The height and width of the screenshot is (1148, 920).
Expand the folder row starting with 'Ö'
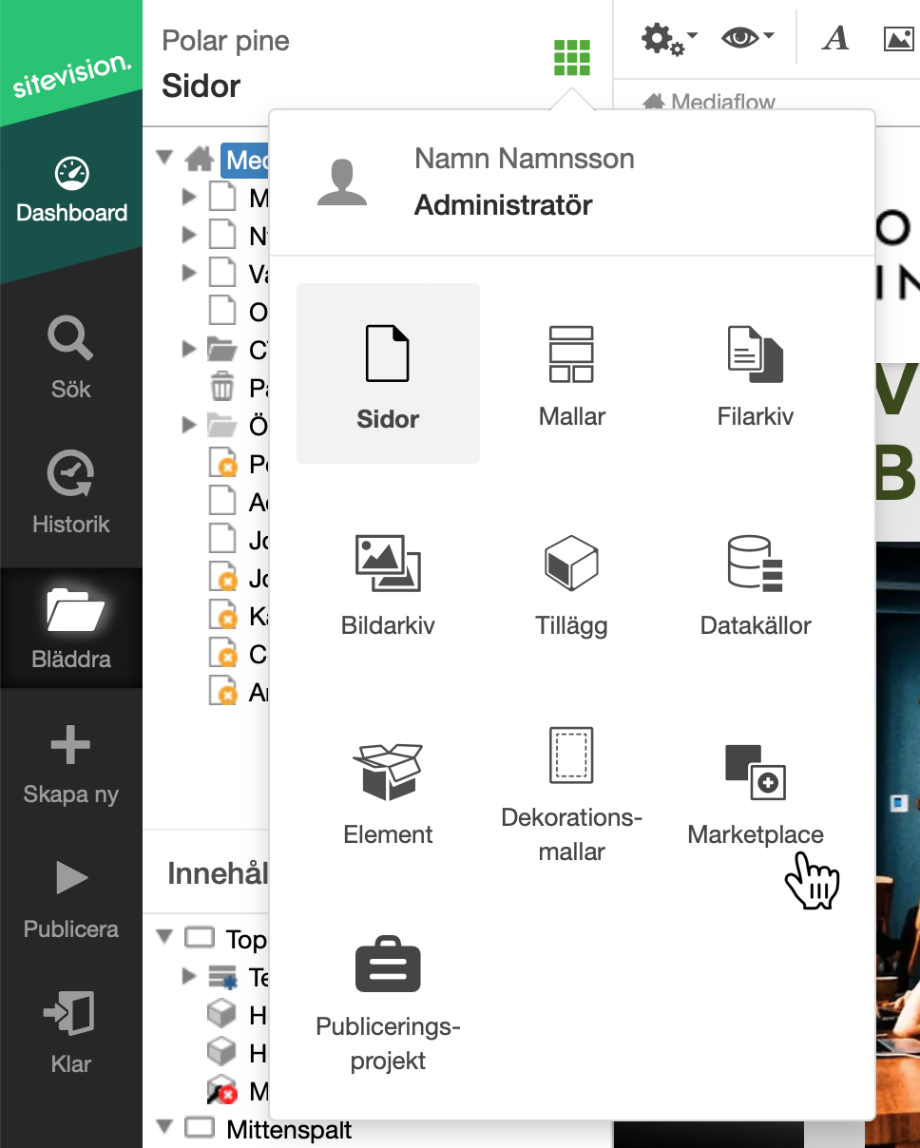click(x=189, y=425)
